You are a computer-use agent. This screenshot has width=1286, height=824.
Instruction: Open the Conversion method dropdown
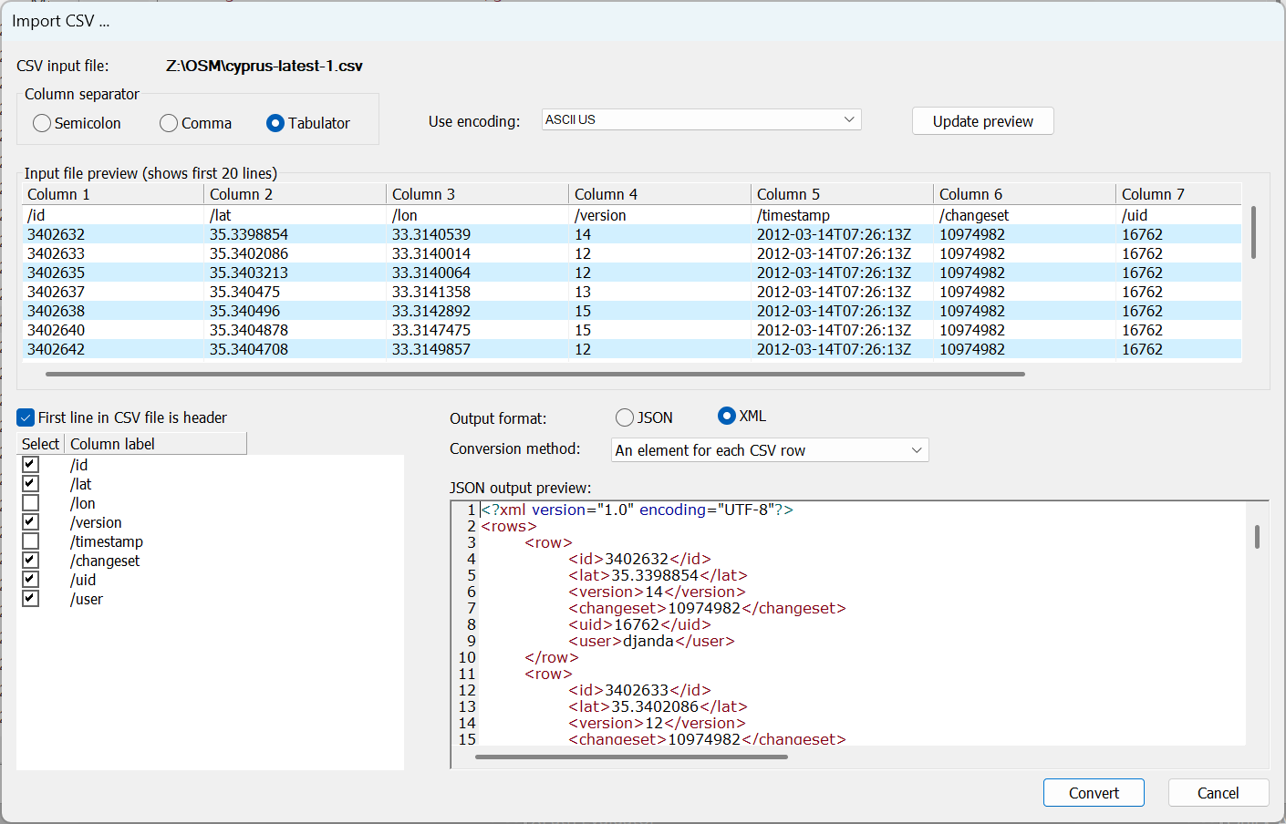tap(770, 450)
